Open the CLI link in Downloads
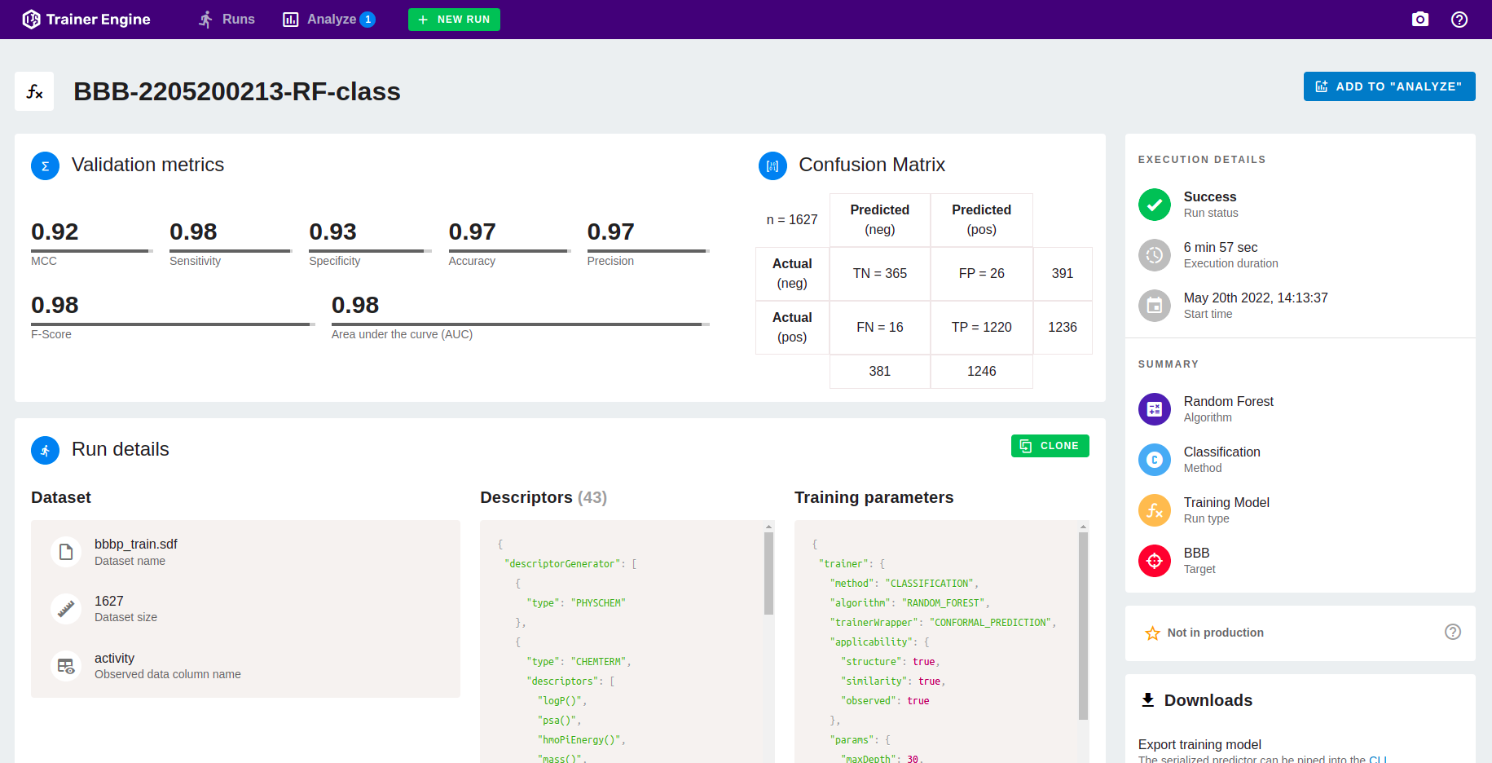 [x=1377, y=759]
